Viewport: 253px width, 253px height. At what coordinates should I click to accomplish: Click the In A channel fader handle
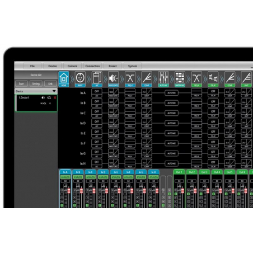(x=69, y=190)
